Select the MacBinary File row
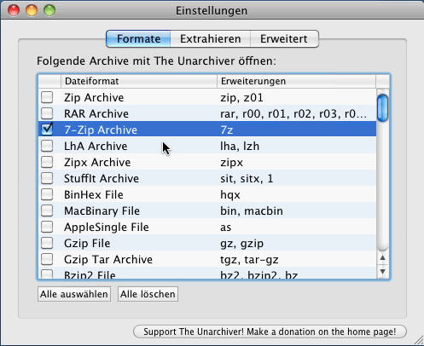424x346 pixels. pos(207,210)
